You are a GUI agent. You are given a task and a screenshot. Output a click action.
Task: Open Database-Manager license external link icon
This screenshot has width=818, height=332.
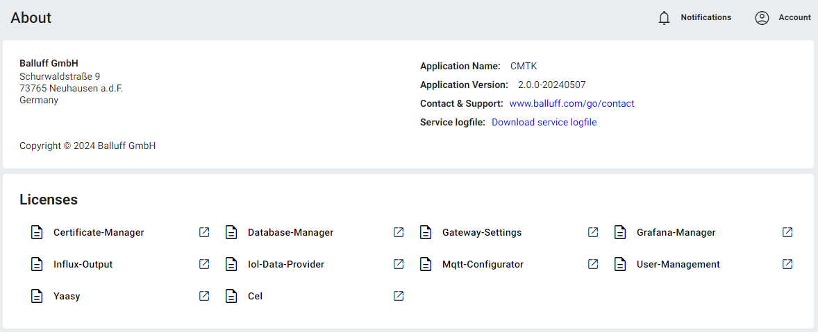pyautogui.click(x=399, y=232)
